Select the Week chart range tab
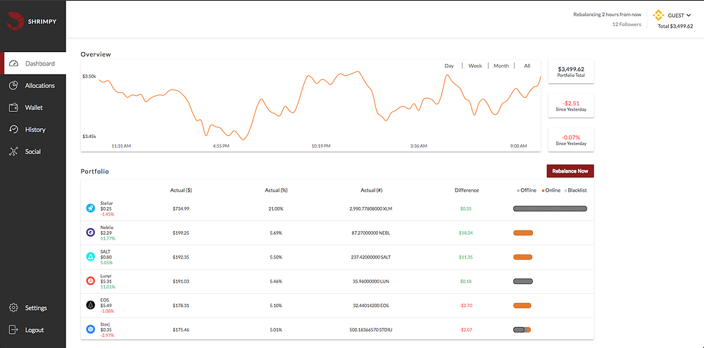 [x=475, y=66]
